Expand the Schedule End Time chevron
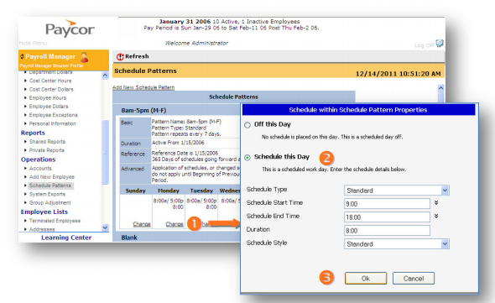Image resolution: width=495 pixels, height=303 pixels. tap(436, 216)
